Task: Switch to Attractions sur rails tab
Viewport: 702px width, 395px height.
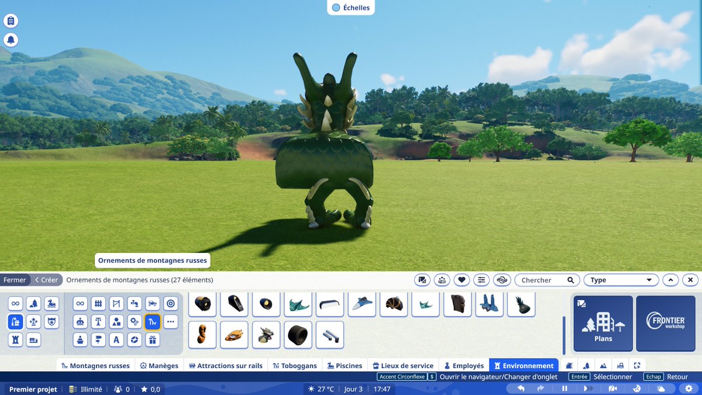Action: tap(225, 366)
